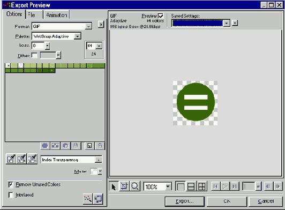Viewport: 285px width, 210px height.
Task: Select the Export Area crop tool
Action: (124, 186)
